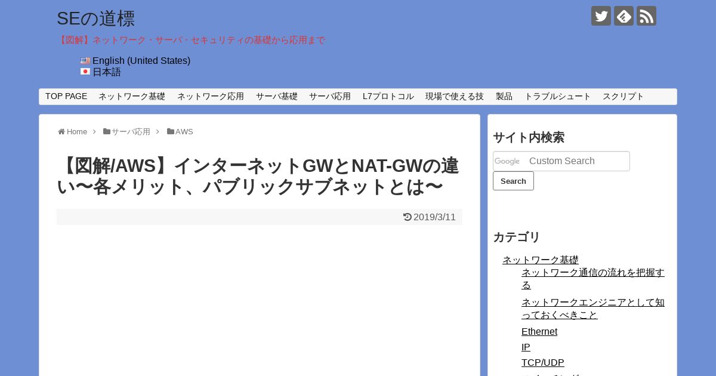Open the RSS feed icon

tap(646, 16)
